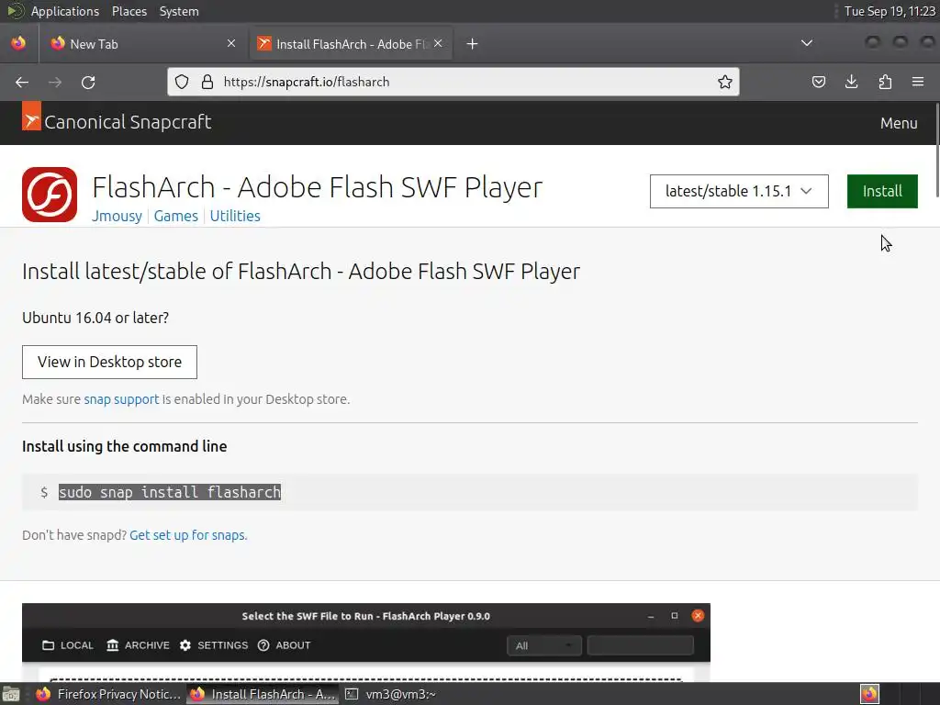Open the tracking protection shield icon
This screenshot has width=940, height=705.
pyautogui.click(x=182, y=82)
